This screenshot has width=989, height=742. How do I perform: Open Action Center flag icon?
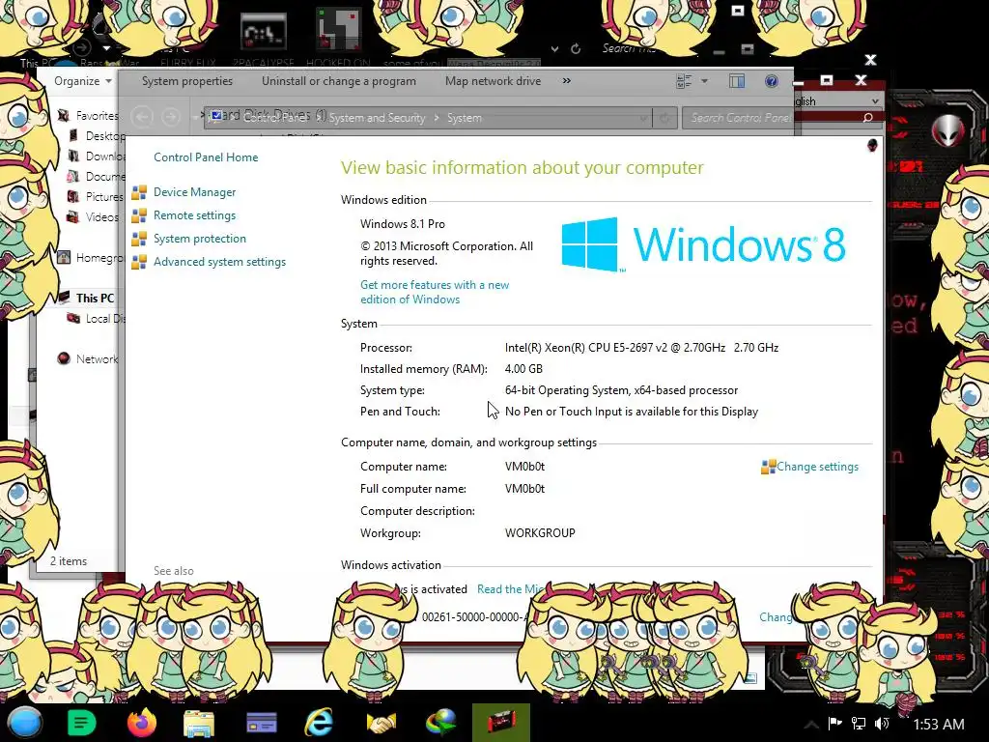point(835,724)
